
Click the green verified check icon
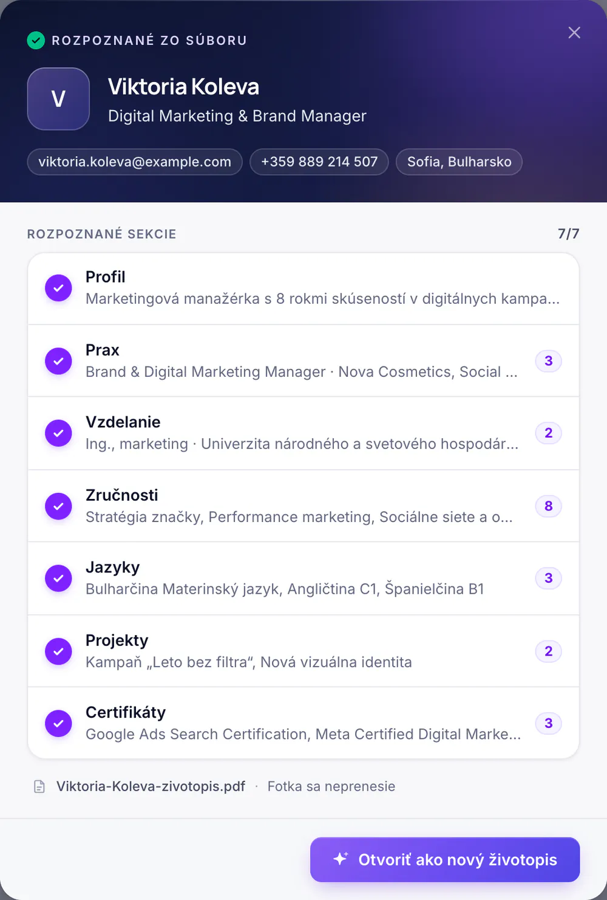click(x=36, y=41)
